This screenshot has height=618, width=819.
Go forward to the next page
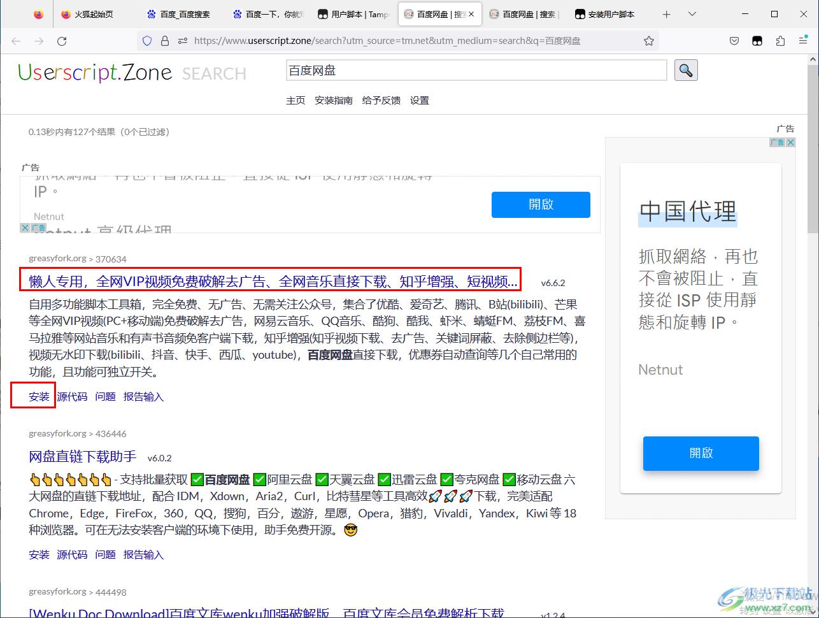[x=39, y=41]
